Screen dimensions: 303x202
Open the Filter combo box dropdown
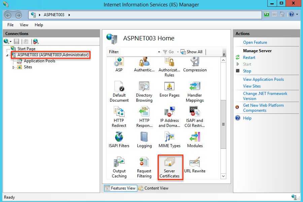pos(159,52)
